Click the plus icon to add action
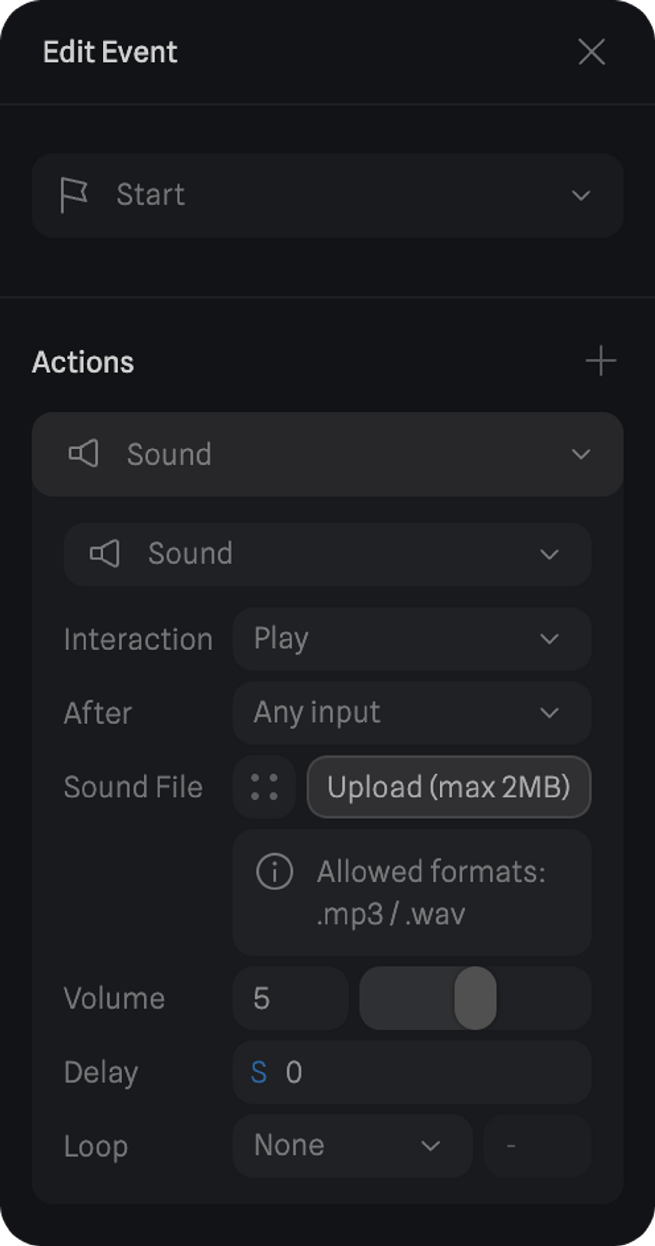Screen dimensions: 655x1246 pyautogui.click(x=600, y=361)
